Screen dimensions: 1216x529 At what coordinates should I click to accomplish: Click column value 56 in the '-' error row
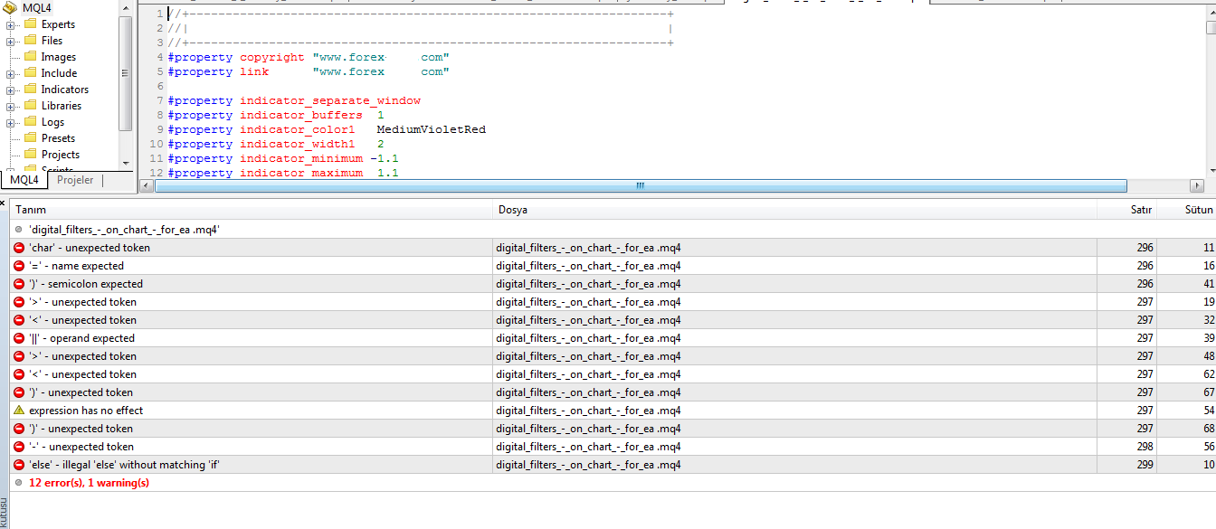[1208, 447]
